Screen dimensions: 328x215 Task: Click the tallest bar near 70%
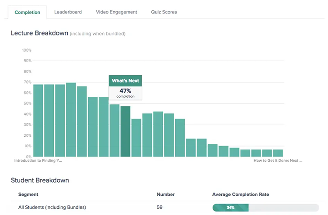(x=71, y=119)
